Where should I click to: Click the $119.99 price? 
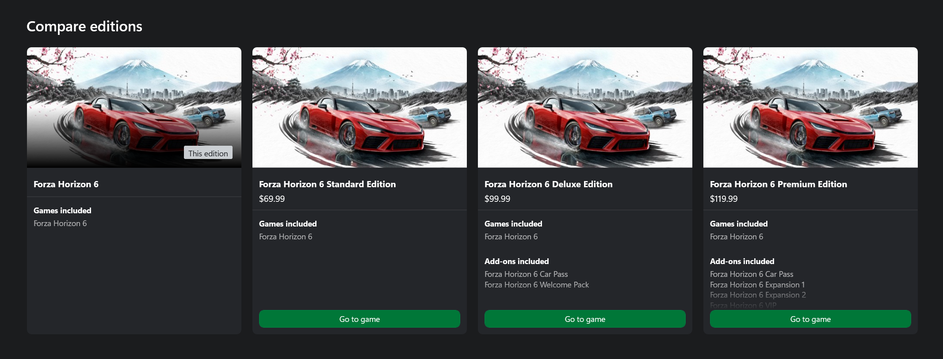724,199
